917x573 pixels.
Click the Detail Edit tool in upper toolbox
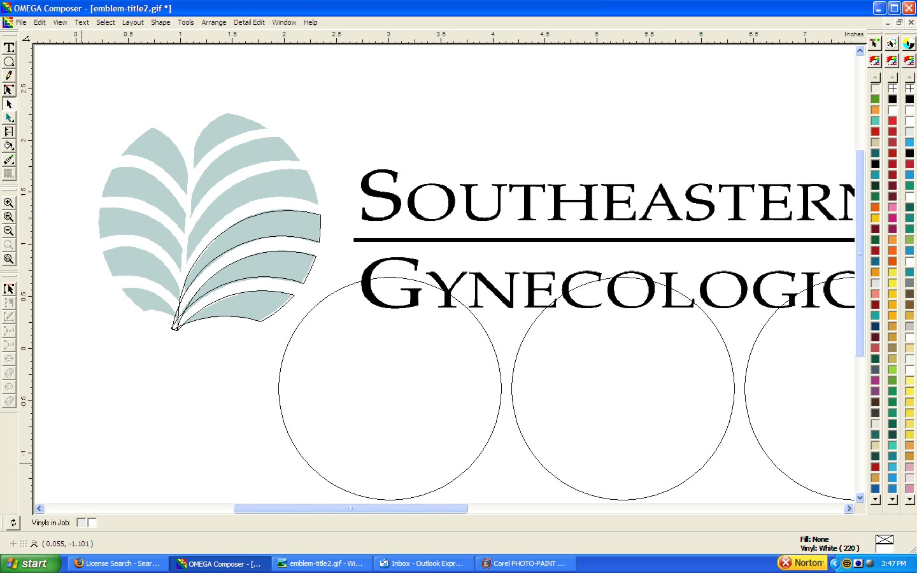(9, 90)
